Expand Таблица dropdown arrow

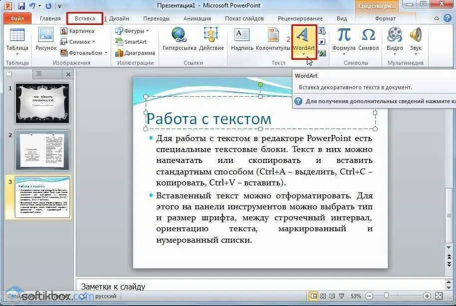pyautogui.click(x=17, y=54)
